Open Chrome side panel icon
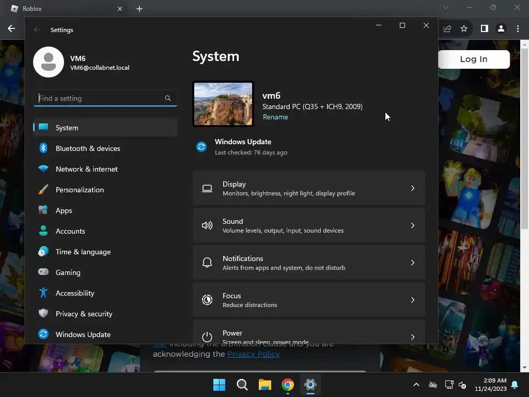 [x=485, y=29]
